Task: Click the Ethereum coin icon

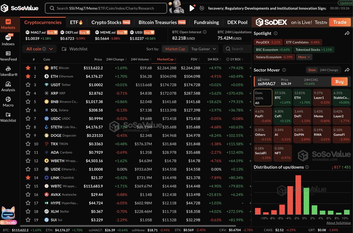Action: [46, 76]
